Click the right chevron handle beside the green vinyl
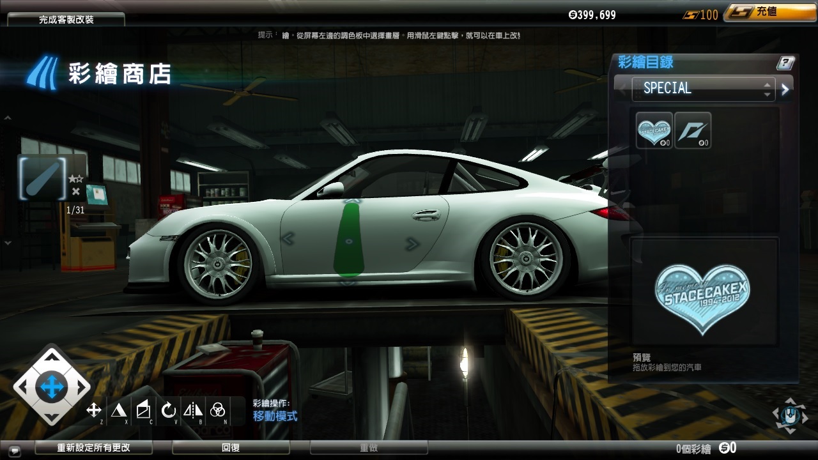Screen dimensions: 818x460 click(412, 243)
